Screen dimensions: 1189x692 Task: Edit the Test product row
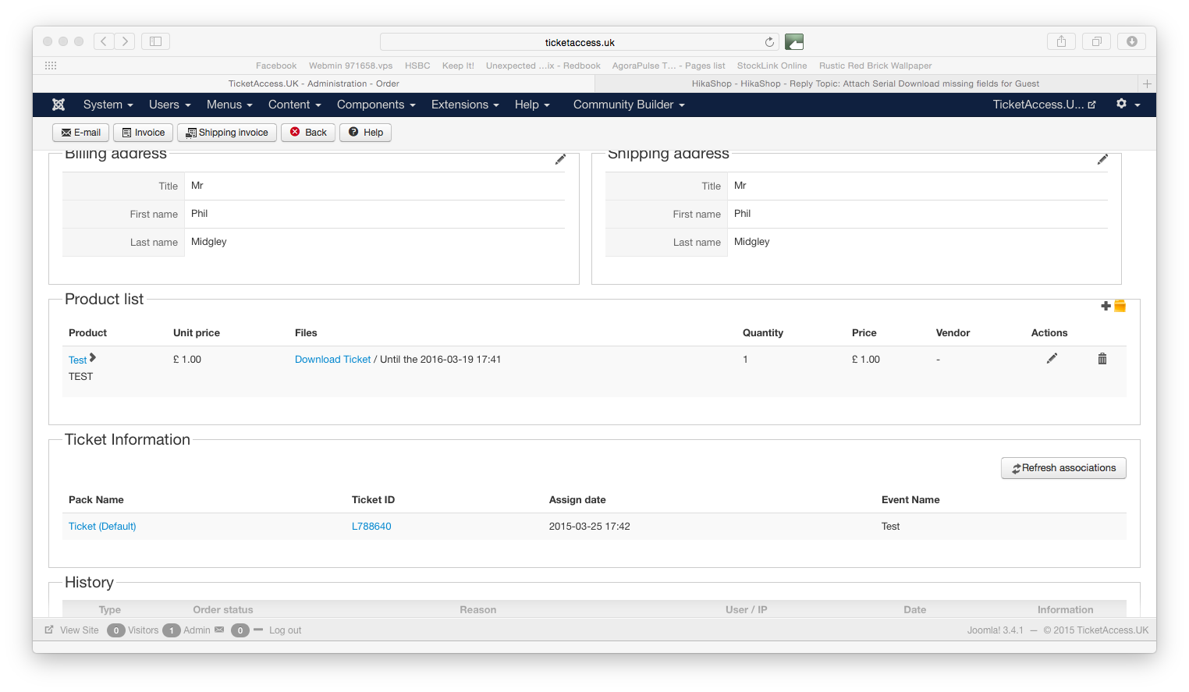click(x=1052, y=358)
